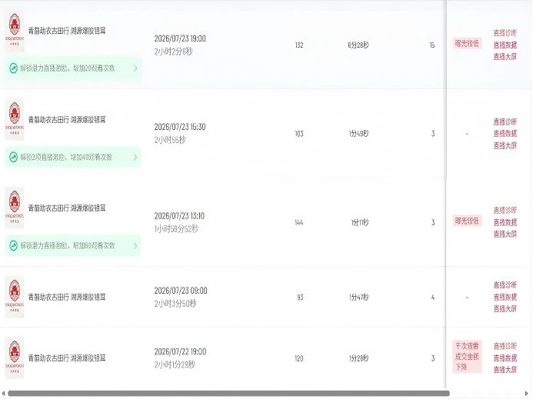Expand the chevron on the 增加40观看次数 banner
533x399 pixels.
135,157
